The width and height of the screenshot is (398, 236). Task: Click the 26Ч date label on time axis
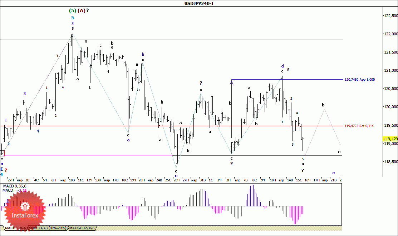177,180
